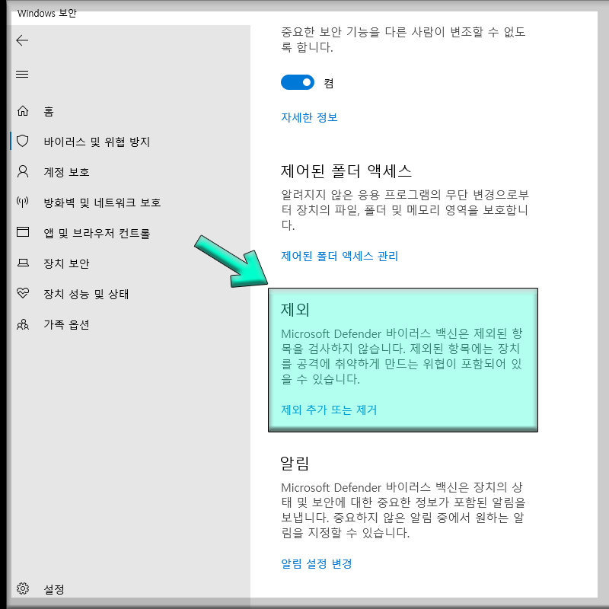The height and width of the screenshot is (609, 609).
Task: Select the 홈 home icon in sidebar
Action: coord(23,111)
